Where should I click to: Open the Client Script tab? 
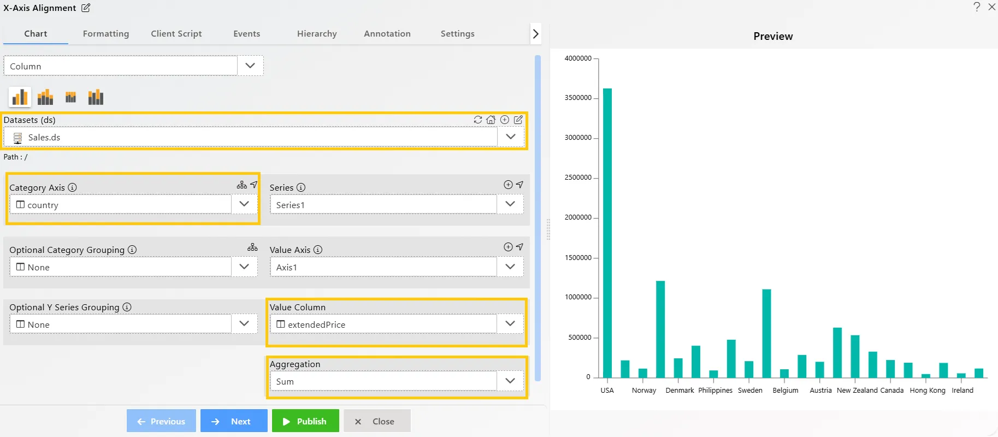176,33
